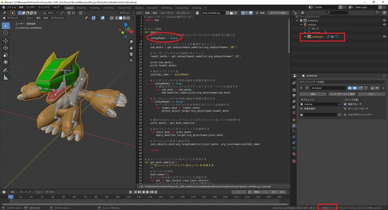This screenshot has width=388, height=210.
Task: Open the Object Constraints properties tab
Action: coord(294,142)
